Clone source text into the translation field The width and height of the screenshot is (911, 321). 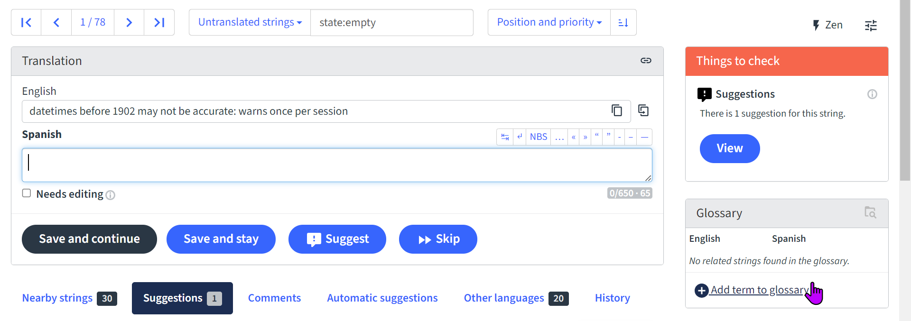[x=644, y=110]
